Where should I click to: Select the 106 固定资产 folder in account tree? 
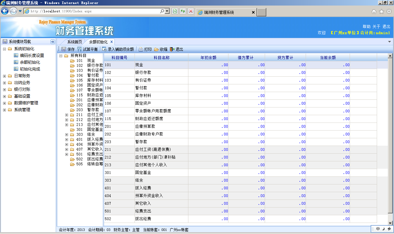(x=86, y=85)
